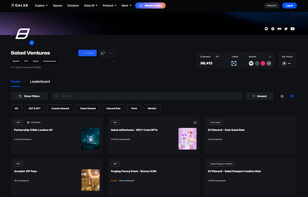Switch to grid layout view
This screenshot has width=308, height=197.
pos(292,96)
